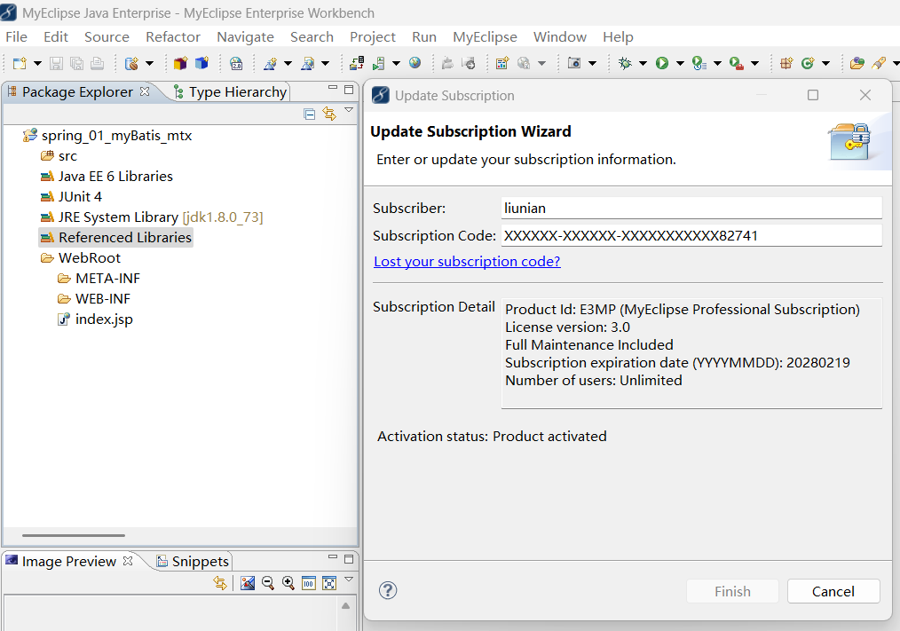This screenshot has height=631, width=900.
Task: Click the help question mark icon in wizard
Action: tap(388, 590)
